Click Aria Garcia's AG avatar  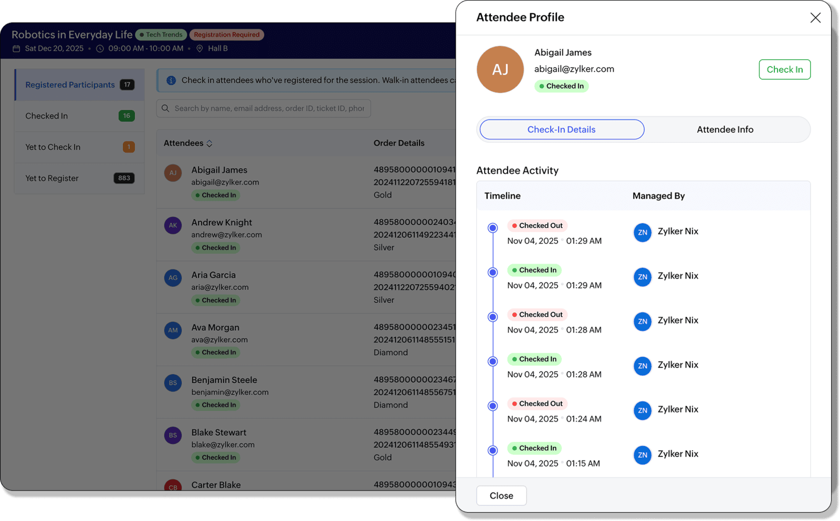point(173,278)
